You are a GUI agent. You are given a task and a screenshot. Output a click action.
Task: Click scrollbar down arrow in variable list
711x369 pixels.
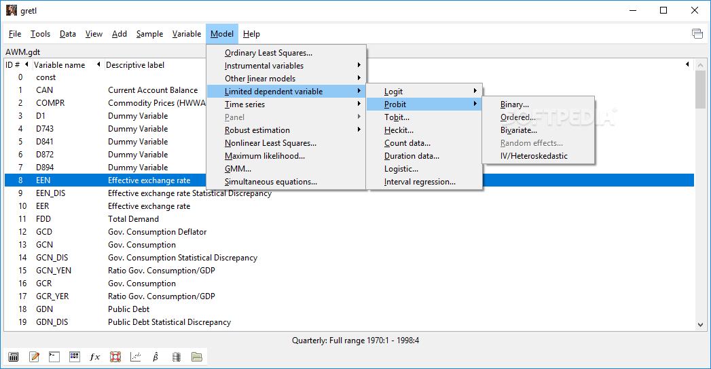[700, 325]
